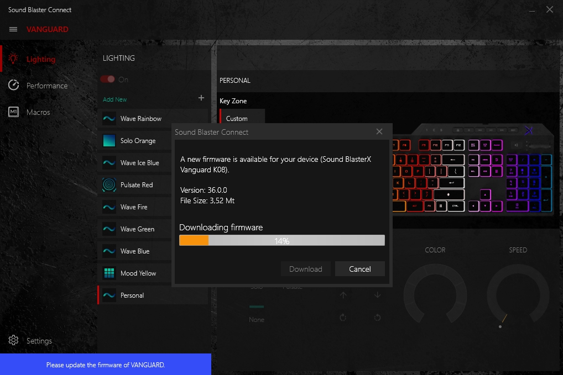Click the File Size: 3,52 Mt text
563x375 pixels.
click(207, 201)
